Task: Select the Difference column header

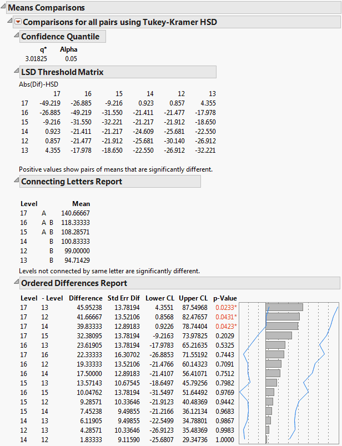Action: [x=85, y=298]
